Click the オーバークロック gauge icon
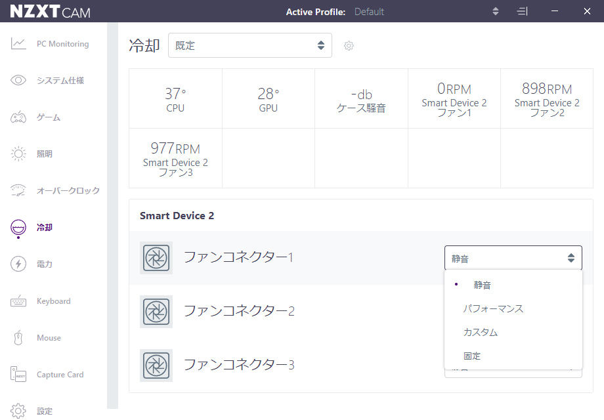604x420 pixels. 18,191
